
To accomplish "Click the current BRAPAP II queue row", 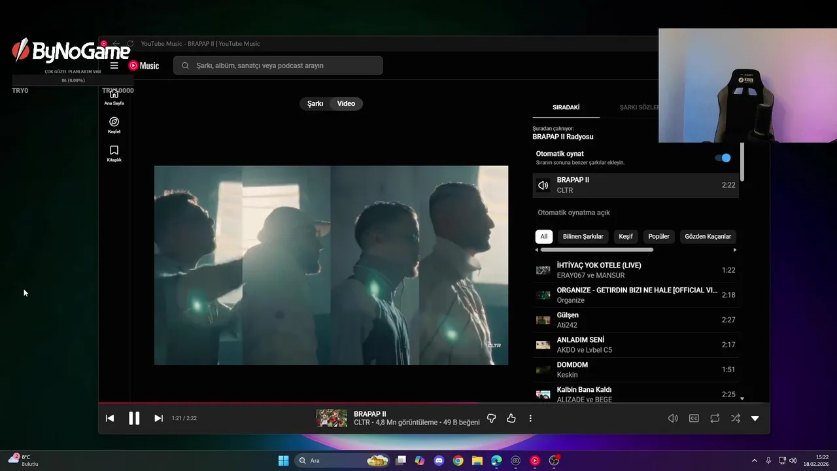I will tap(636, 185).
